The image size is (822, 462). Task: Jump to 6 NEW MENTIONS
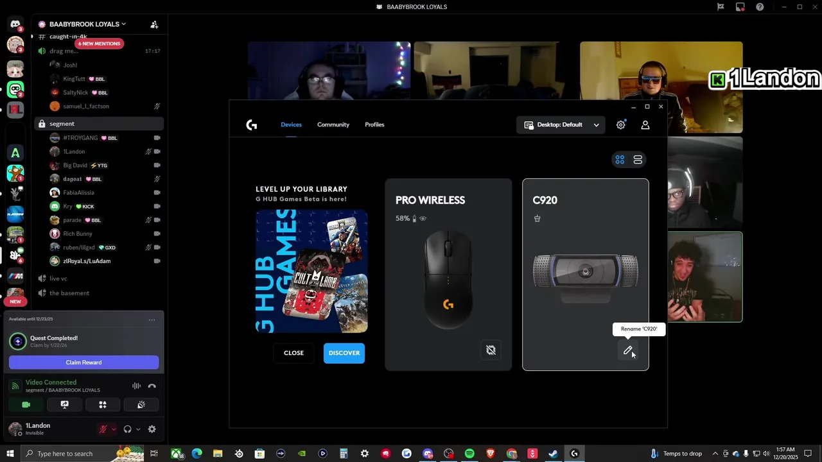99,44
